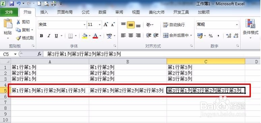Click the 文 phonetic guide icon
Viewport: 261px width, 123px height.
pos(109,36)
